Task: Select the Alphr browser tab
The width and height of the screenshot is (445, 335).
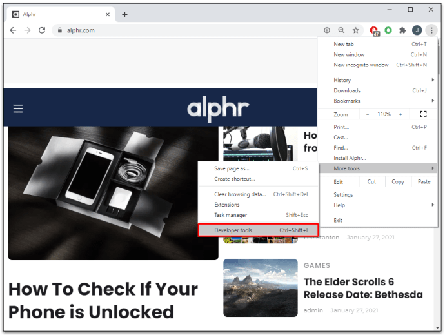Action: click(x=61, y=14)
